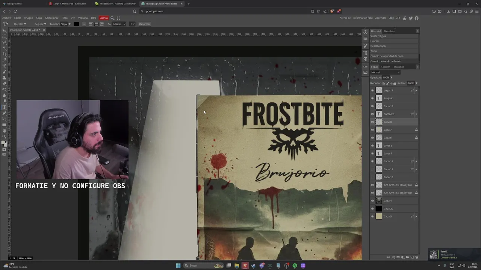Viewport: 481px width, 270px height.
Task: Open the Quentin font family dropdown
Action: [20, 24]
